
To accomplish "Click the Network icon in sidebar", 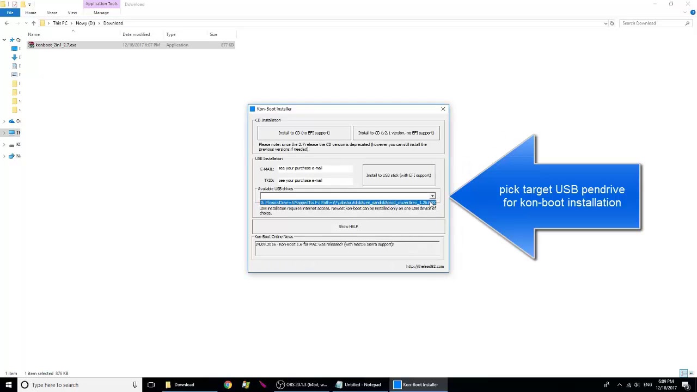I will [12, 156].
